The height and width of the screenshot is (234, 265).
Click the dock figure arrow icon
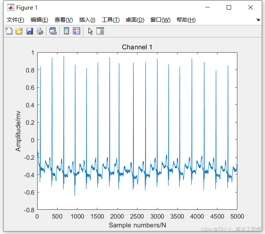coord(258,20)
